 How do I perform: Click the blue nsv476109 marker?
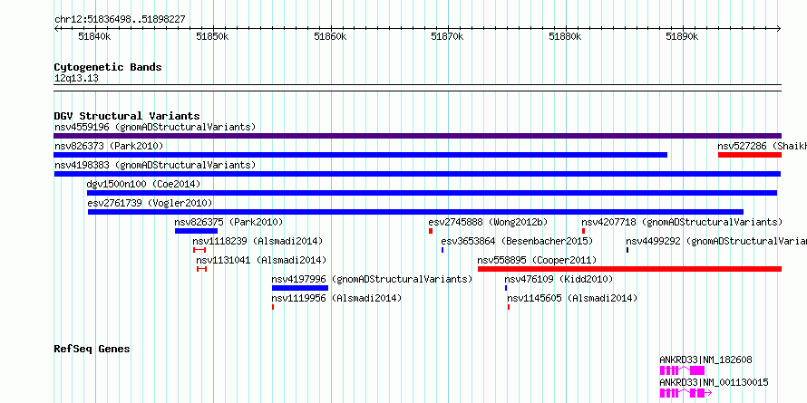point(506,288)
